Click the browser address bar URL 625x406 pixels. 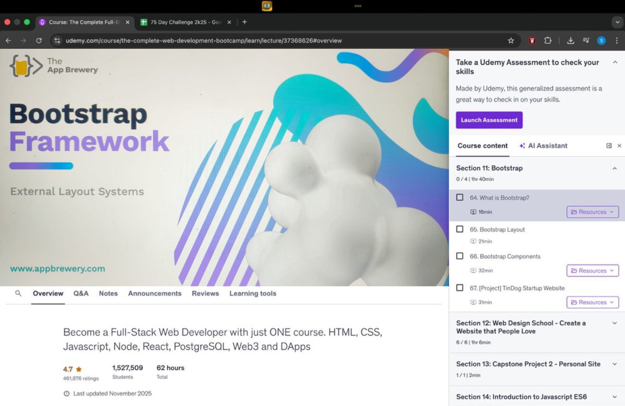pyautogui.click(x=204, y=41)
